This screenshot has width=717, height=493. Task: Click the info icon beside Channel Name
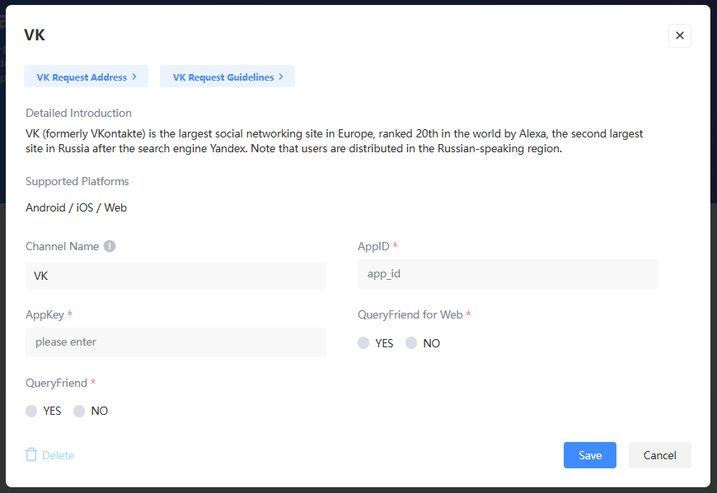[110, 246]
